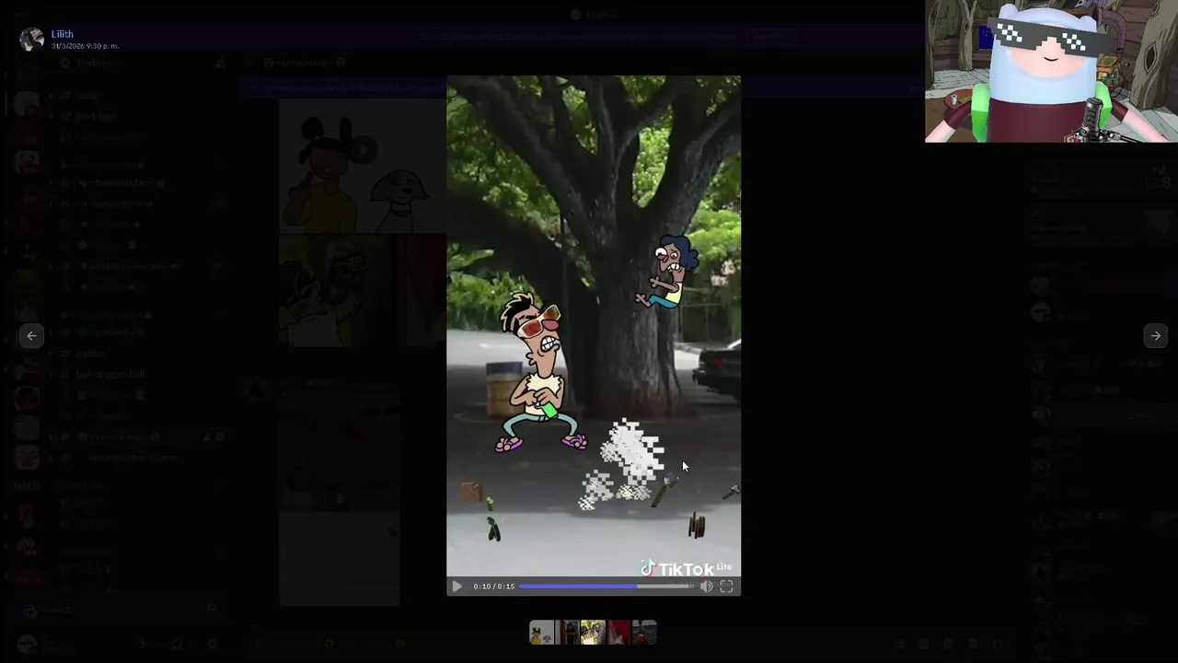Open the last dark gray thumbnail
1178x663 pixels.
[x=644, y=633]
